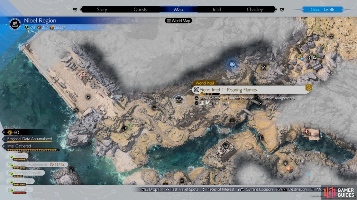
Task: Switch to the Quests tab
Action: point(140,10)
